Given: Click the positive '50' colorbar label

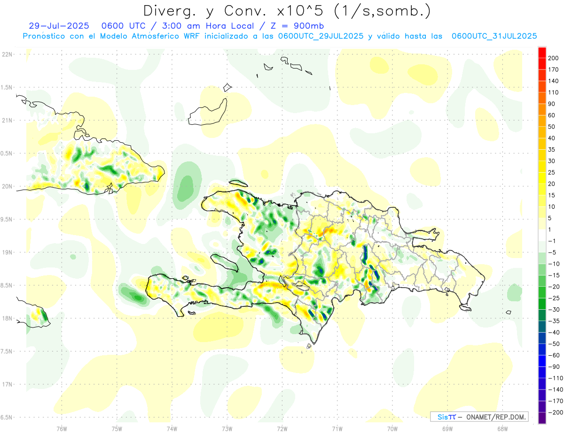Looking at the screenshot, I should point(552,127).
